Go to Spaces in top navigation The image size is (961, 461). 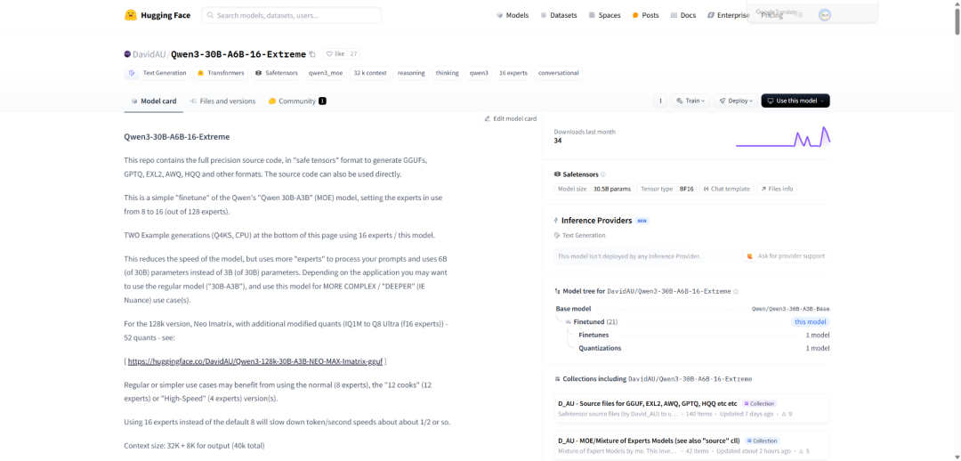tap(604, 15)
